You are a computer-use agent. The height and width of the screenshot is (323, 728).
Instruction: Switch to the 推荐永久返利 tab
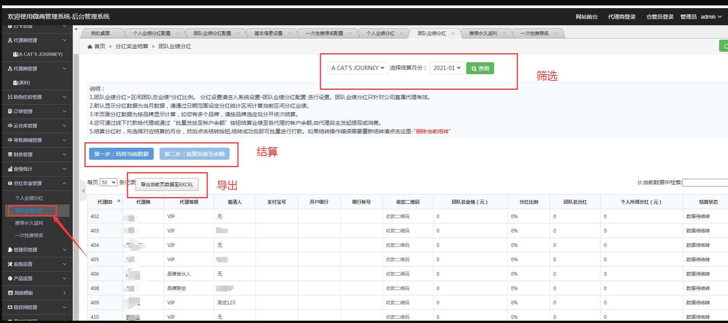coord(483,33)
